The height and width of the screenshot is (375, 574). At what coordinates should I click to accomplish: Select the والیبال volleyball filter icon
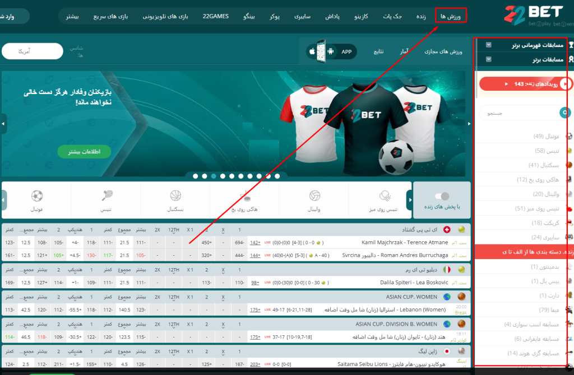tap(314, 196)
